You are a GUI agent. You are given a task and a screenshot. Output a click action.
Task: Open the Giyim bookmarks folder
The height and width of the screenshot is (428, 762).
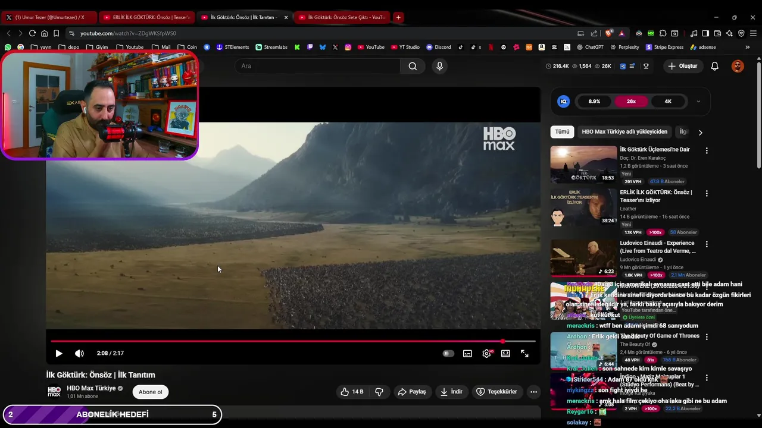(97, 47)
